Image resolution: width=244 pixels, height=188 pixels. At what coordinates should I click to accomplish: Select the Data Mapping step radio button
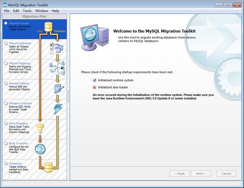click(x=6, y=123)
